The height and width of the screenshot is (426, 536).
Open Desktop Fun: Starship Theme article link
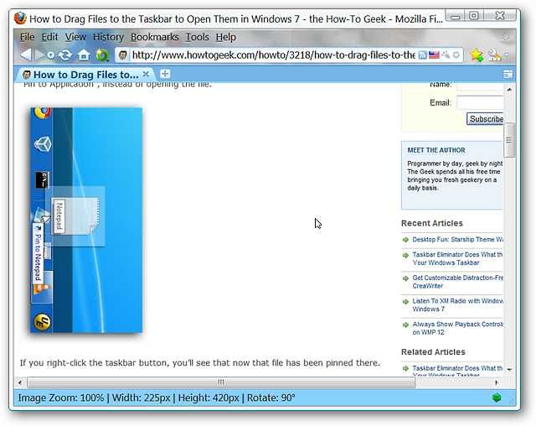[x=457, y=240]
